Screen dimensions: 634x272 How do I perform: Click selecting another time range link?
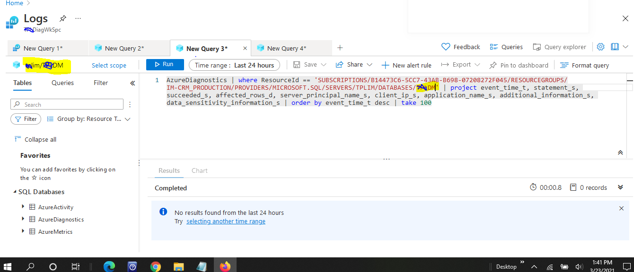click(x=226, y=221)
